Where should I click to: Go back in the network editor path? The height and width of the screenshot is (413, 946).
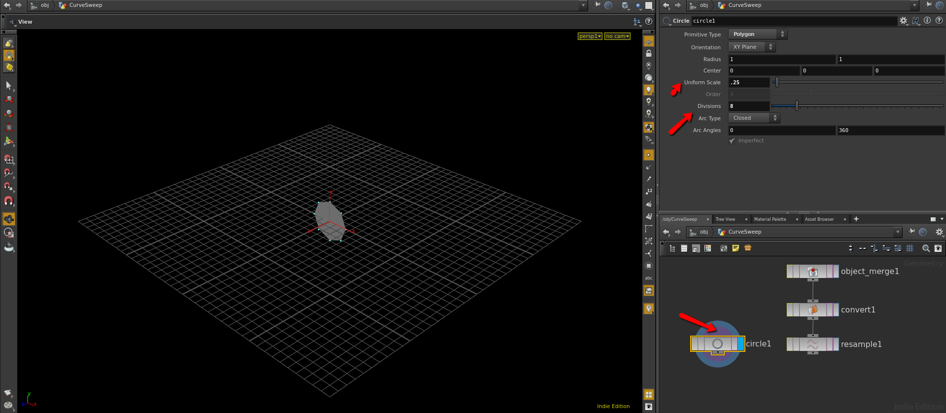click(666, 232)
